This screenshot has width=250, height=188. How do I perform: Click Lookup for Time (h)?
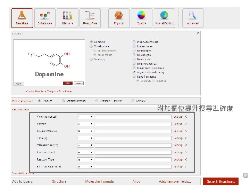tap(178, 138)
